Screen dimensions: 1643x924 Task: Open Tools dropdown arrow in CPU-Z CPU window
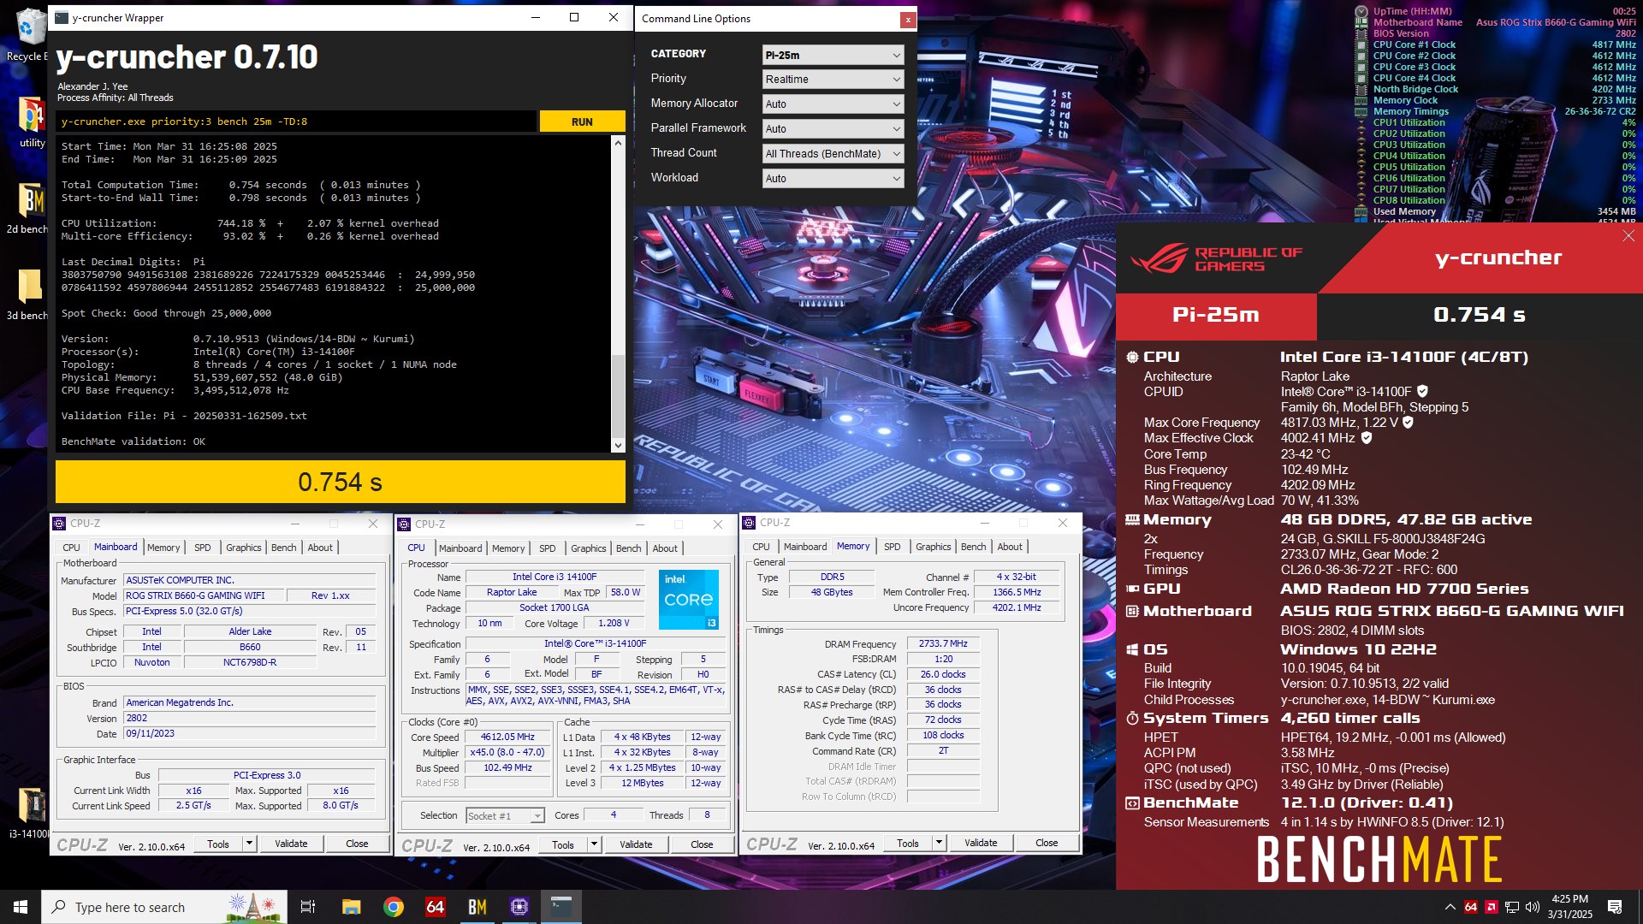point(594,844)
